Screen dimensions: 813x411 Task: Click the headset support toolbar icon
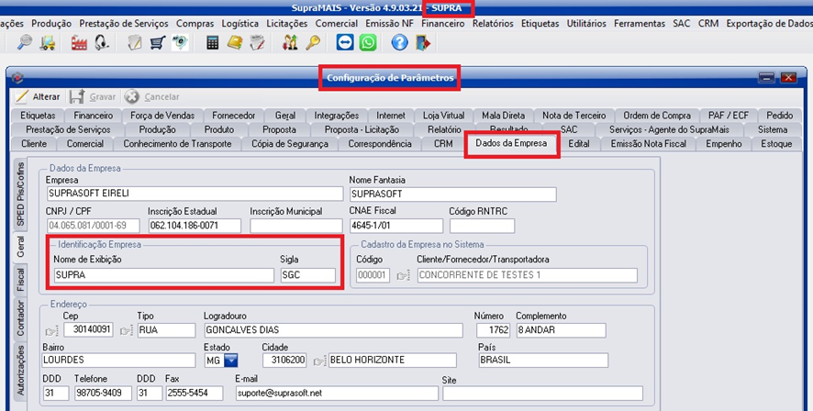pyautogui.click(x=102, y=42)
